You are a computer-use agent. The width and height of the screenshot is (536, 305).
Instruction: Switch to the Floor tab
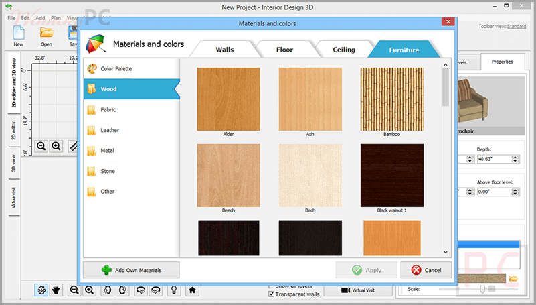coord(284,50)
